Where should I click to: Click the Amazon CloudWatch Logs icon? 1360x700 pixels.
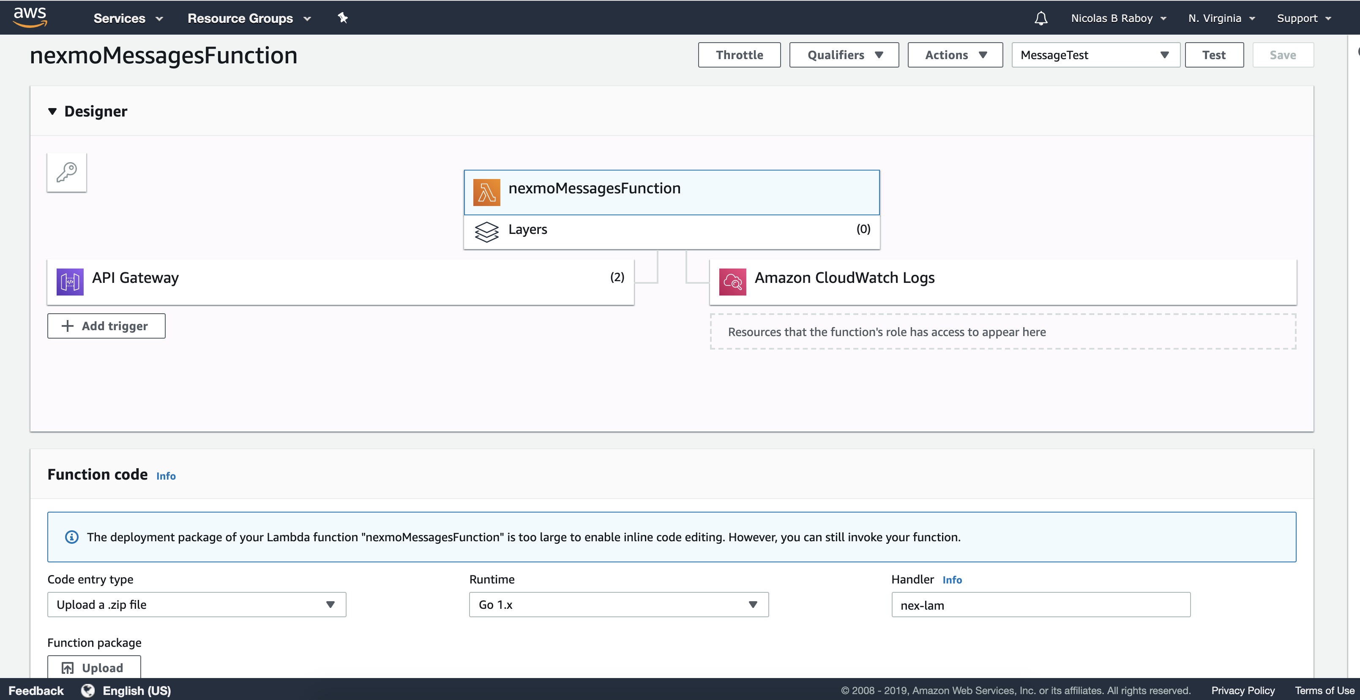coord(732,282)
